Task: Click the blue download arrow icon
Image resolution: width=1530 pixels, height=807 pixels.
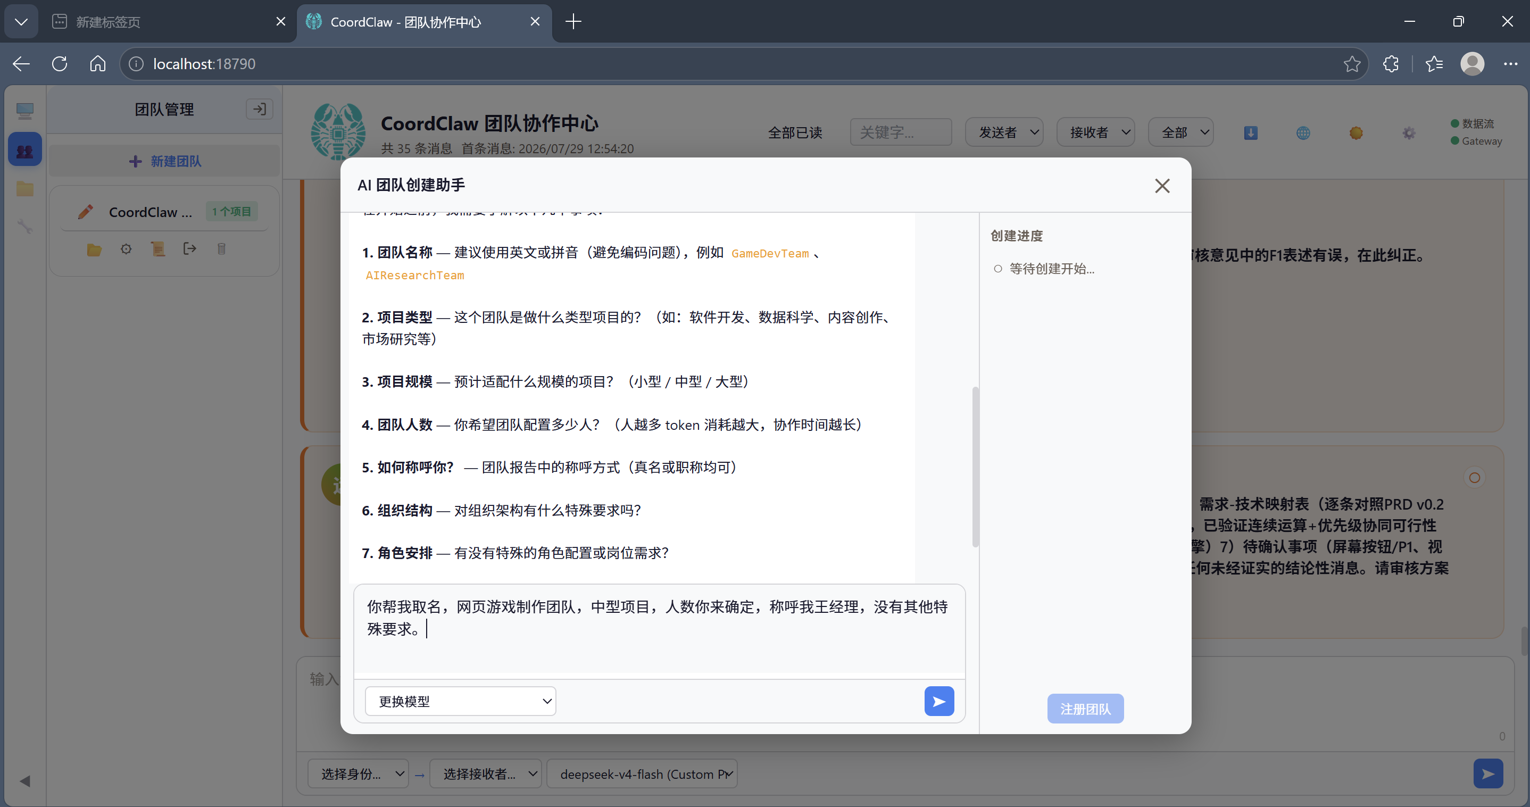Action: tap(1250, 133)
